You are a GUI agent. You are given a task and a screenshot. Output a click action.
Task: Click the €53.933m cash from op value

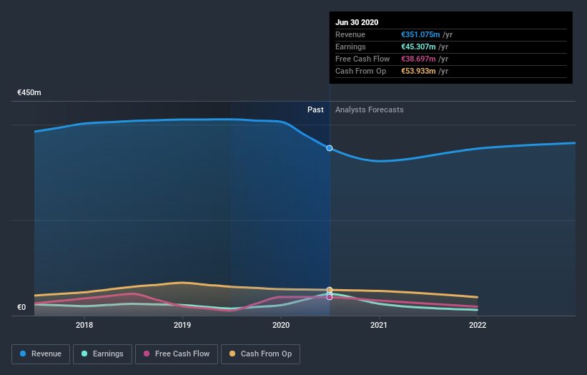click(x=418, y=71)
